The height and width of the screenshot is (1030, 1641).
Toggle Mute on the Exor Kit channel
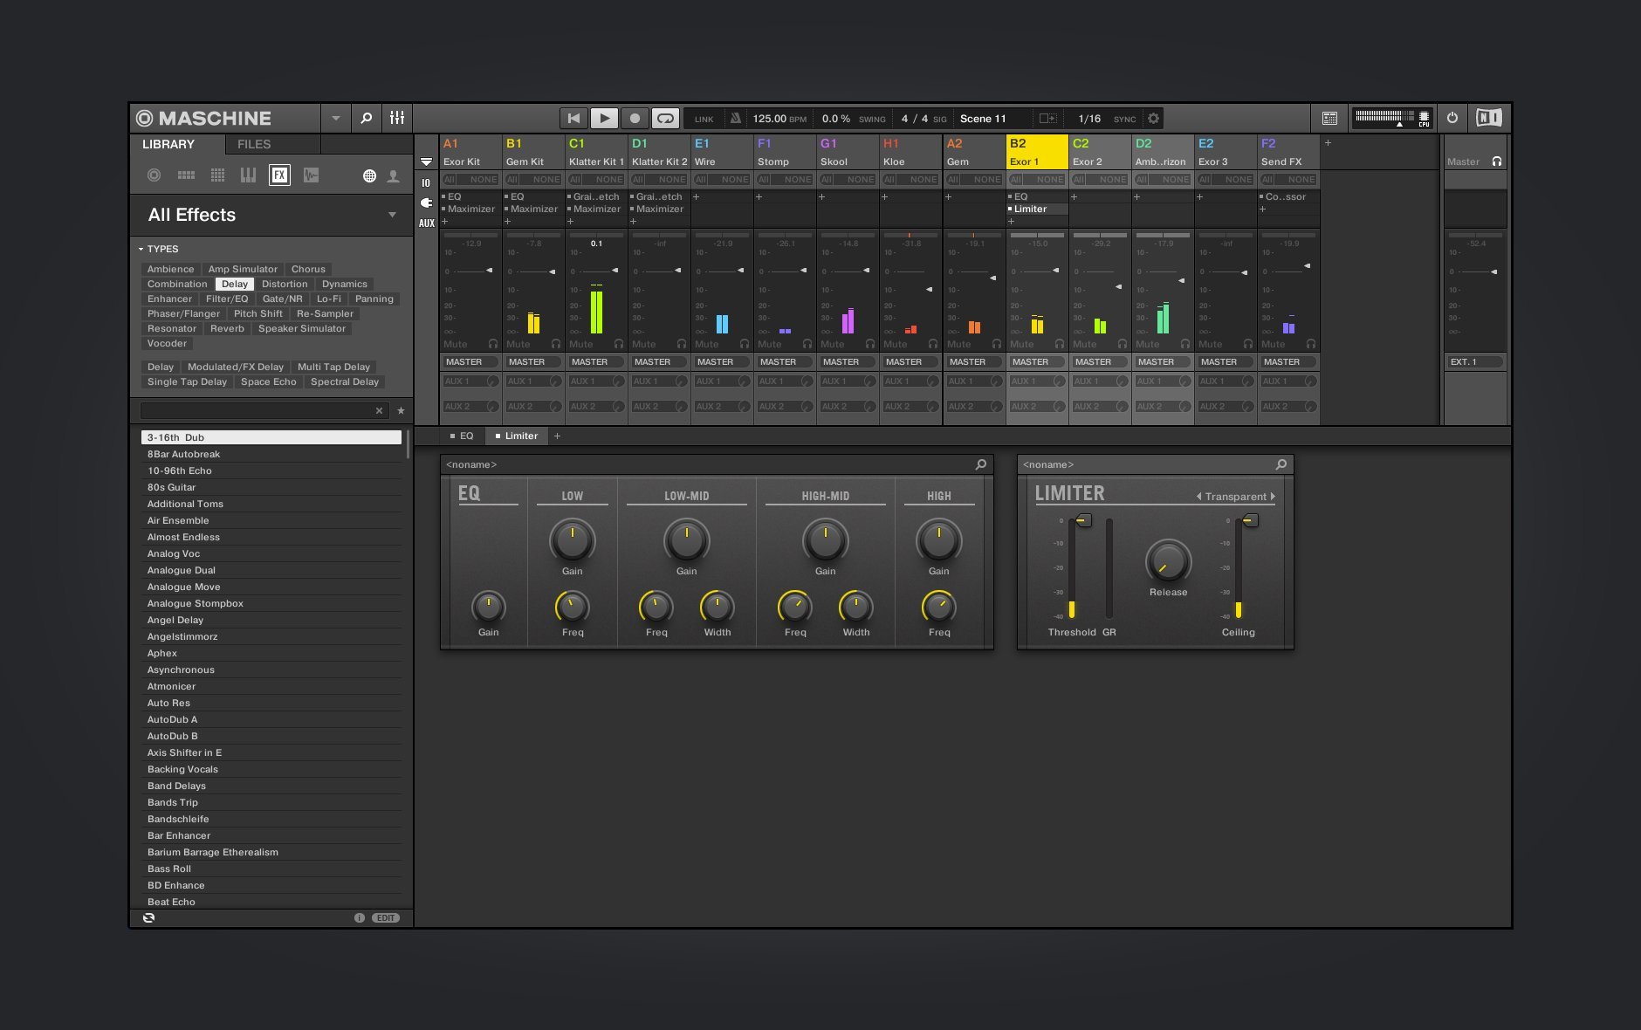click(456, 344)
